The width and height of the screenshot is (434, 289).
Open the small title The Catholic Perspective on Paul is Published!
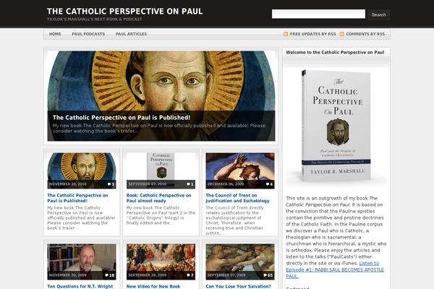pyautogui.click(x=77, y=198)
